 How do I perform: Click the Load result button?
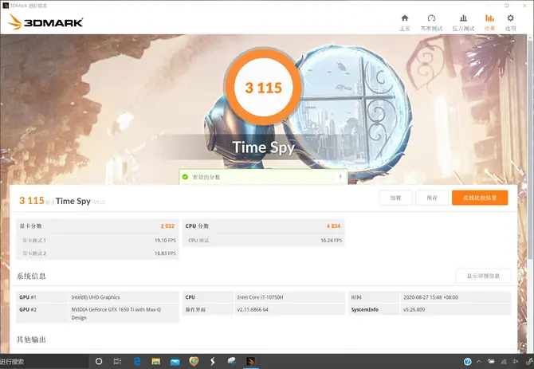[x=395, y=198]
